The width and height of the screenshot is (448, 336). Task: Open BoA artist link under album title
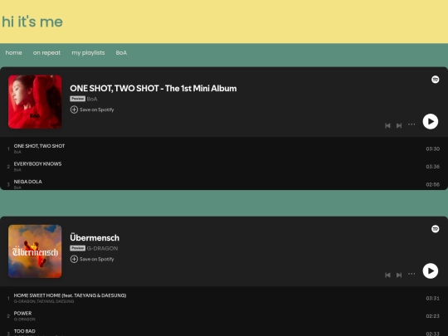pyautogui.click(x=92, y=99)
